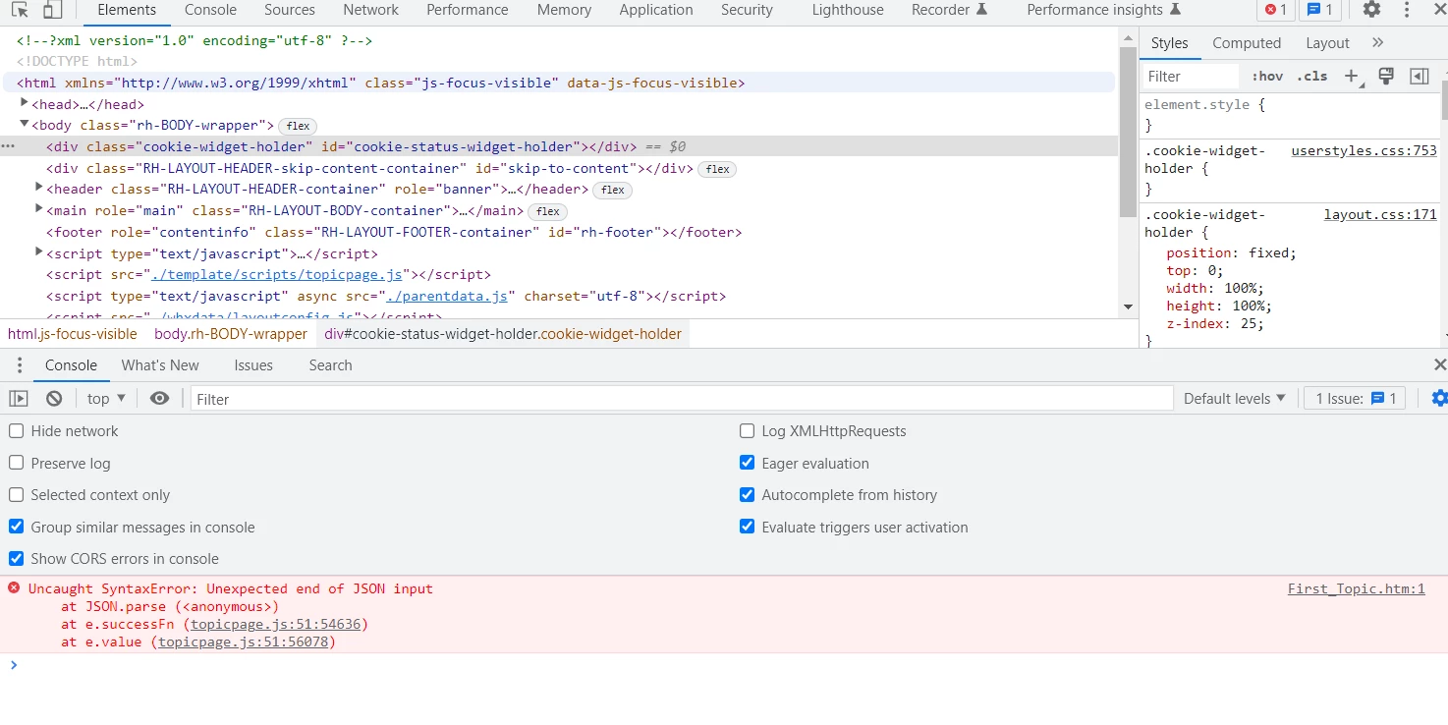Screen dimensions: 1448x725
Task: Show the console sidebar icon
Action: point(19,398)
